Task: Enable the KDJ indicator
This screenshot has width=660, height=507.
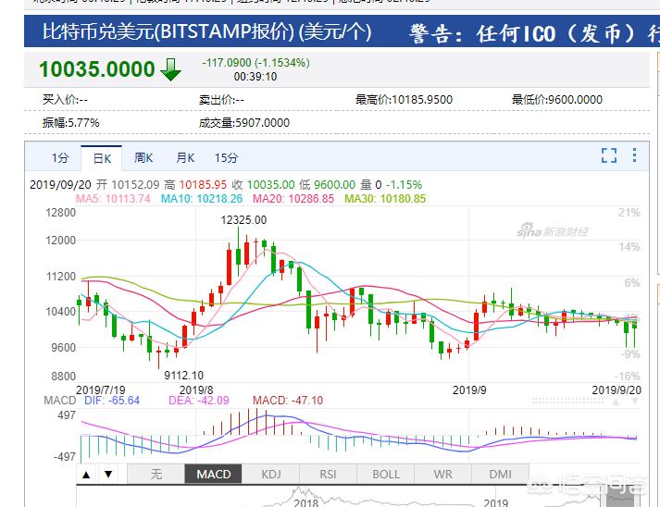Action: point(270,475)
